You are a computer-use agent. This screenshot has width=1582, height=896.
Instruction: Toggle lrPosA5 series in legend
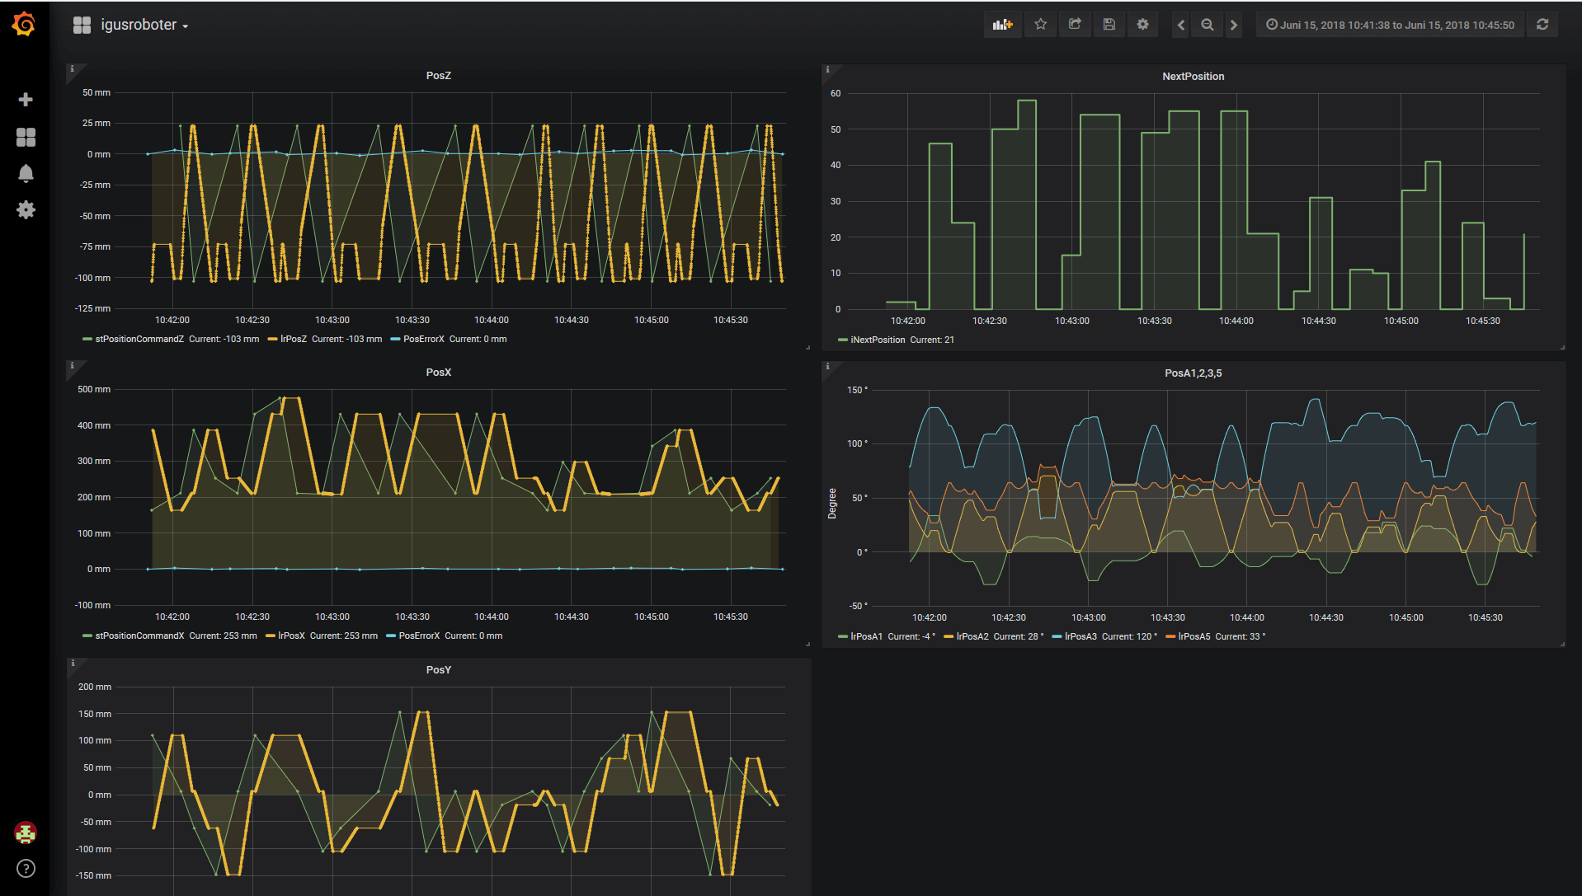click(x=1194, y=636)
